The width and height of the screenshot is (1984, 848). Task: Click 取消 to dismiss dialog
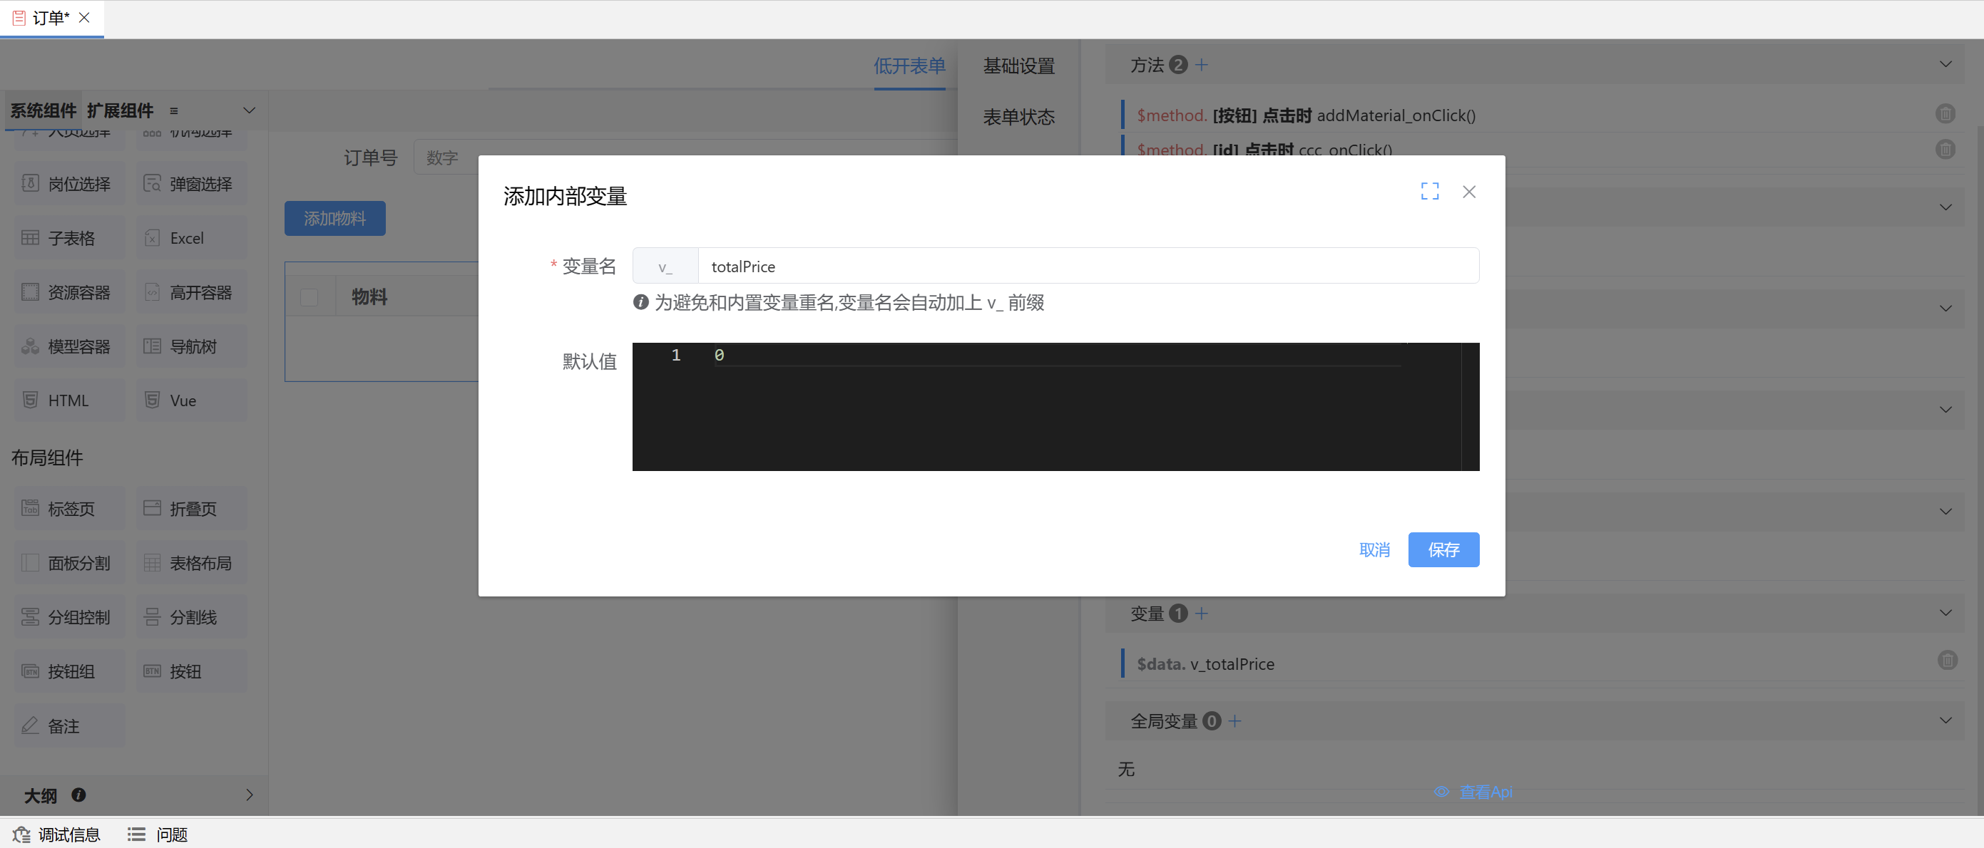coord(1374,549)
